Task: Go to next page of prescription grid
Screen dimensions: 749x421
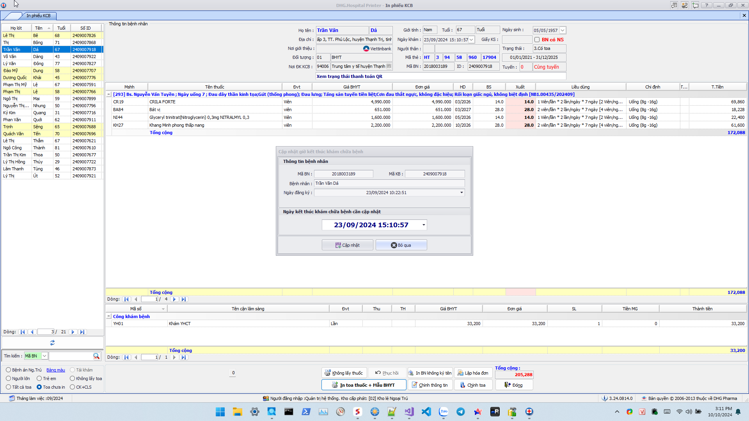Action: (174, 299)
